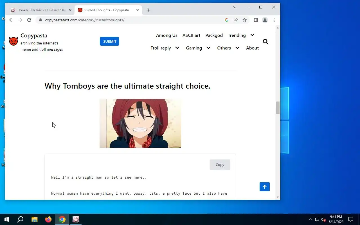
Task: Open the Packgod menu item
Action: pyautogui.click(x=214, y=35)
